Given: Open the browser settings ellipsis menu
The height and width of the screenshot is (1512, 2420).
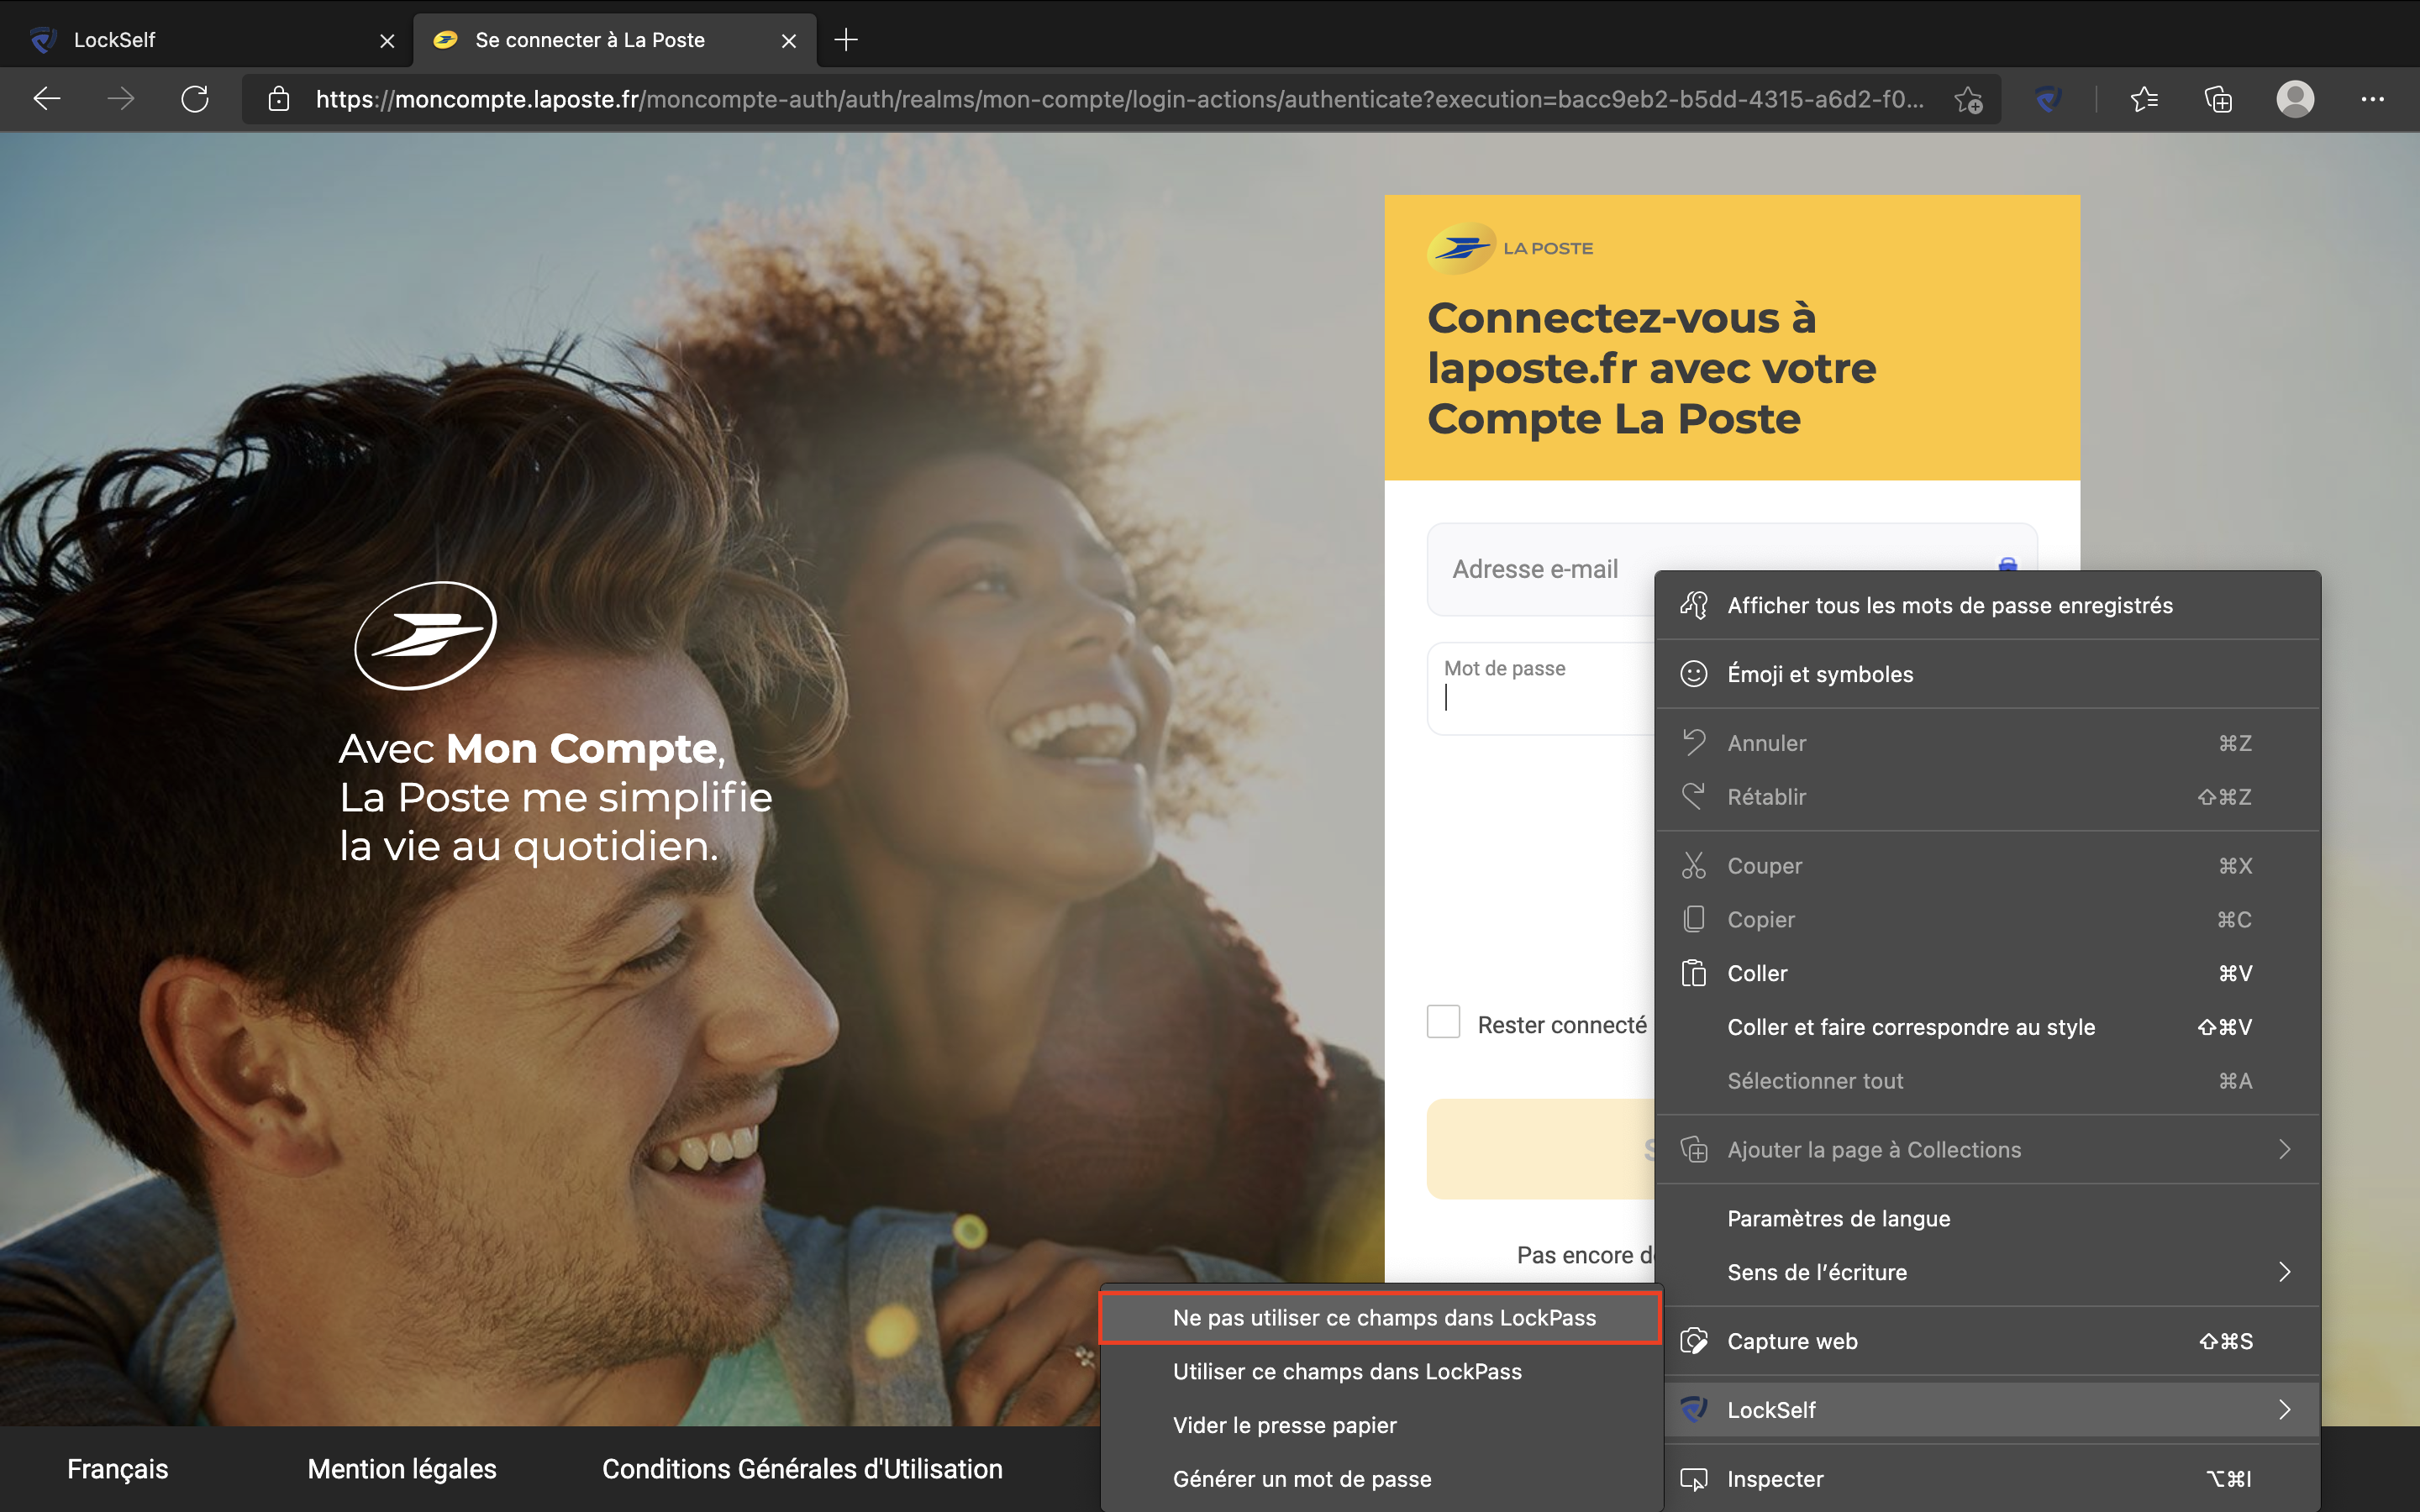Looking at the screenshot, I should pos(2372,99).
